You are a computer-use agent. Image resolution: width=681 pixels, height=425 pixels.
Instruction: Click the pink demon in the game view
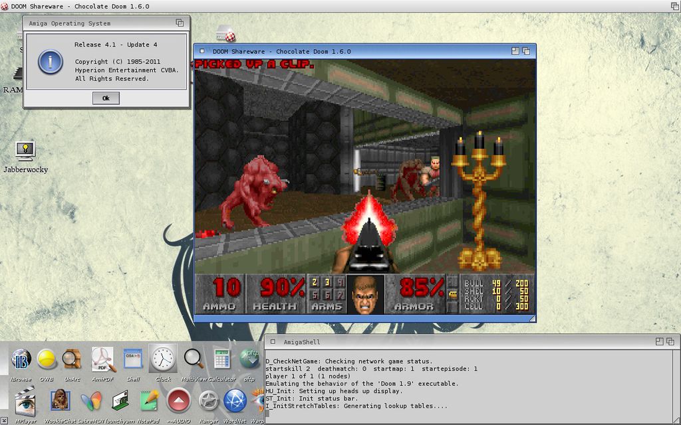[x=253, y=193]
